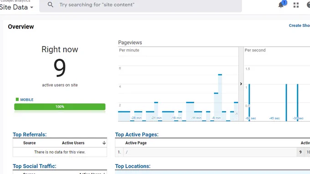
Task: Click the green 100% mobile progress bar
Action: pos(60,107)
